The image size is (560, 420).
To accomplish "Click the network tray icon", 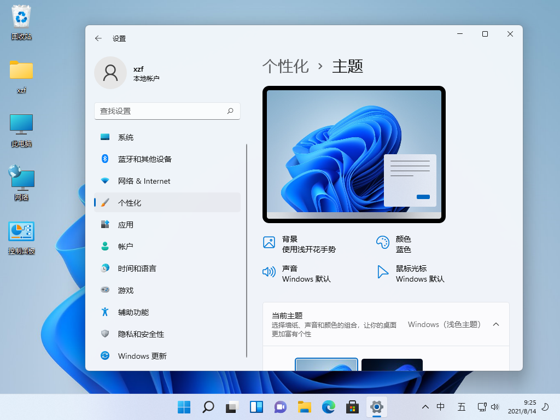I will point(482,407).
